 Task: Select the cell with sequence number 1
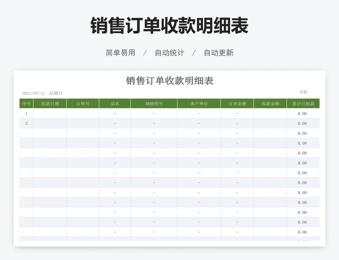click(x=26, y=113)
